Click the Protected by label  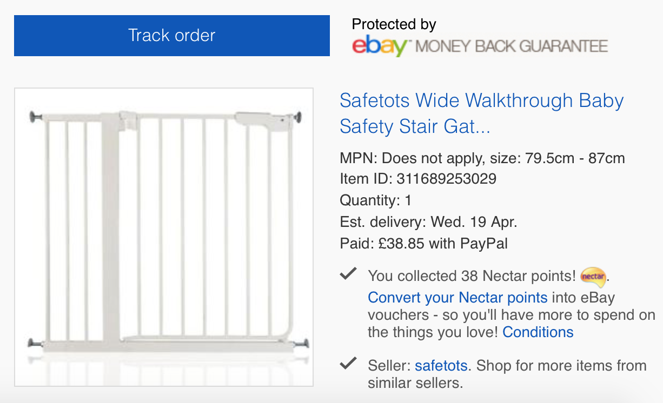click(x=394, y=24)
